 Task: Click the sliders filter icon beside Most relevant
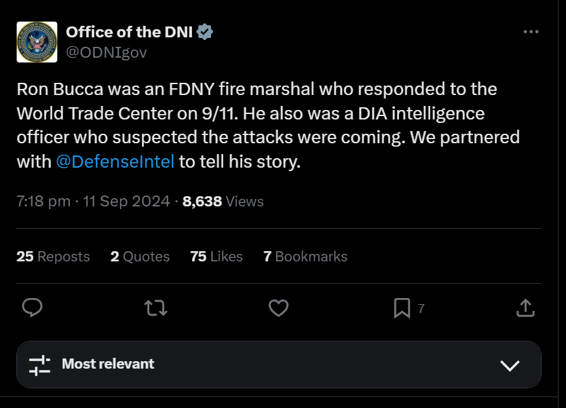40,365
